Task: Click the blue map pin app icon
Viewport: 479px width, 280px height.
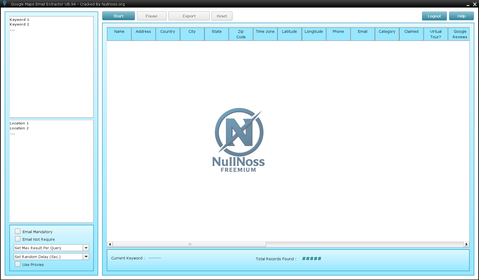Action: 4,4
